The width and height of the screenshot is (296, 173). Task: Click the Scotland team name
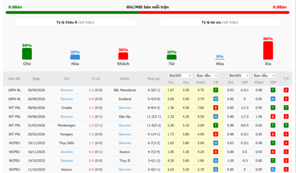tap(125, 99)
